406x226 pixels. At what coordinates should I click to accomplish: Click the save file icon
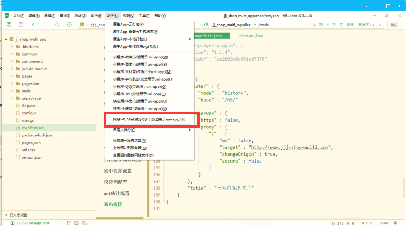[21, 25]
